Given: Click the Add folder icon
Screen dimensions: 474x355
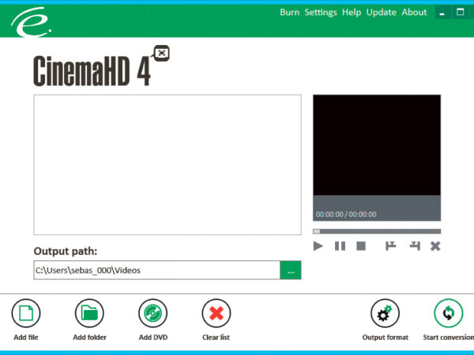Looking at the screenshot, I should 89,314.
